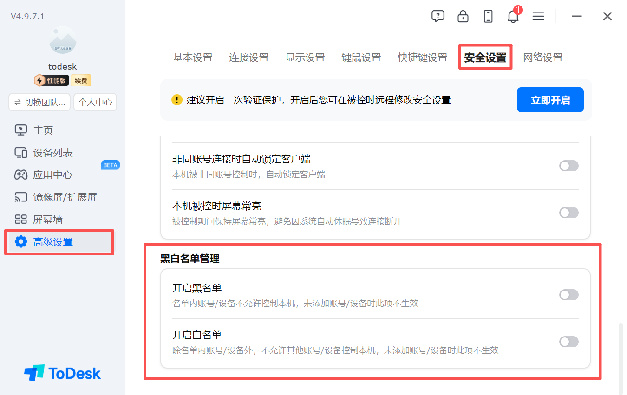Open notifications bell with red badge
The height and width of the screenshot is (395, 627).
coord(513,16)
